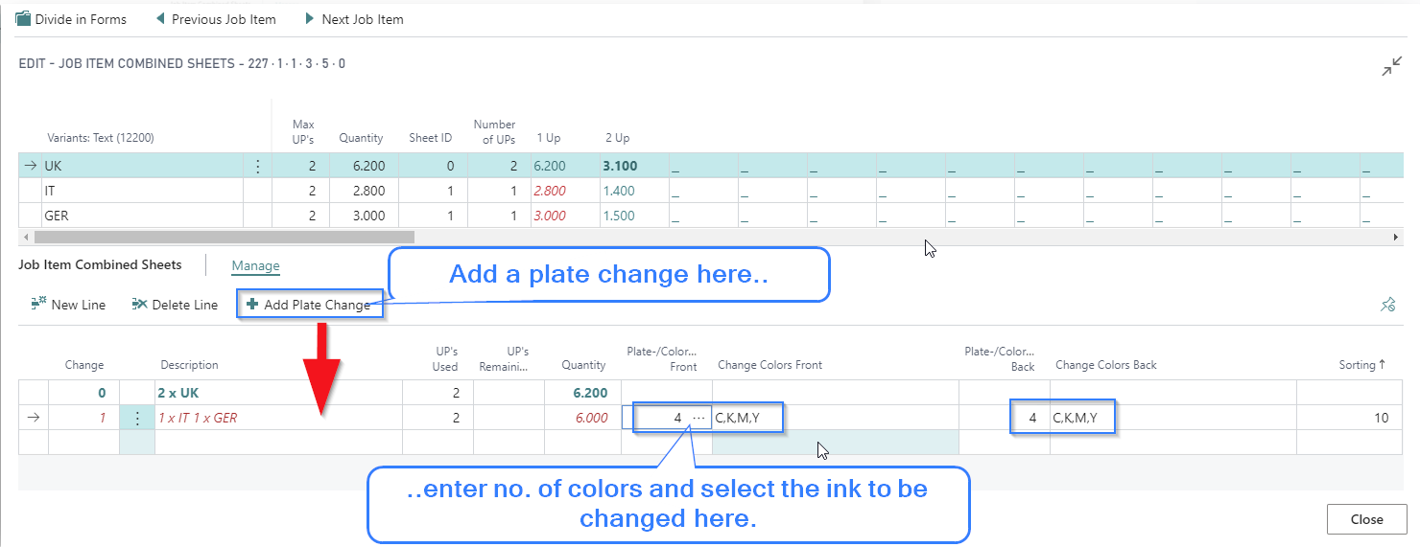Select the 2 x UK description cell
Viewport: 1420px width, 547px height.
(x=278, y=393)
